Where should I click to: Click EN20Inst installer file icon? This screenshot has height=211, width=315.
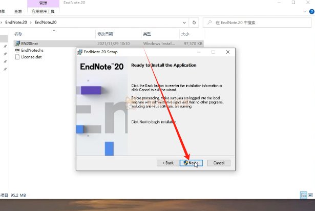(17, 44)
